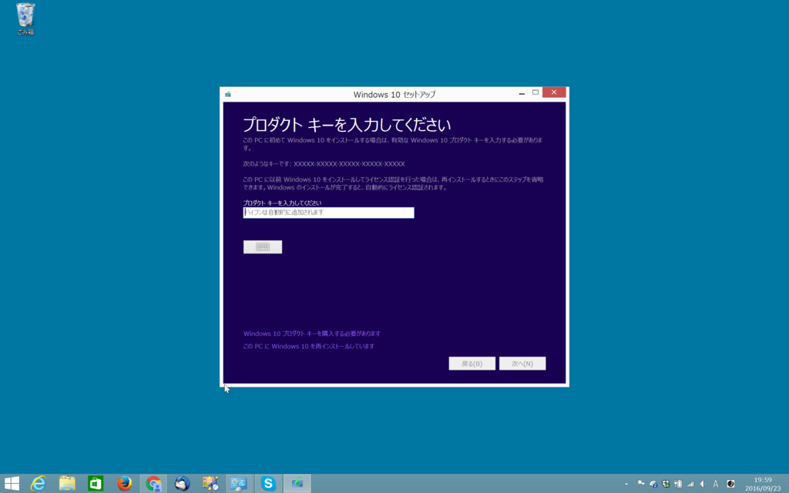789x493 pixels.
Task: Launch Internet Explorer from taskbar
Action: click(39, 484)
